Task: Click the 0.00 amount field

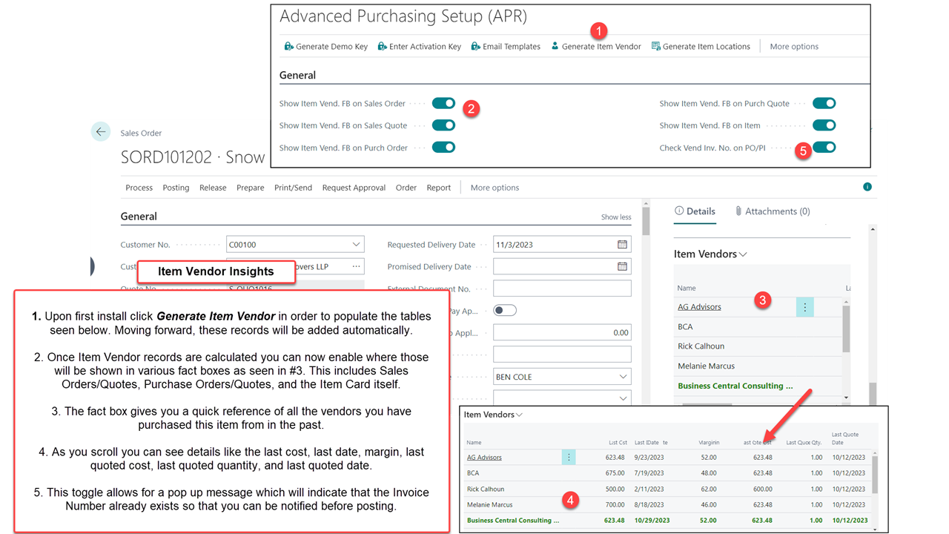Action: point(562,332)
